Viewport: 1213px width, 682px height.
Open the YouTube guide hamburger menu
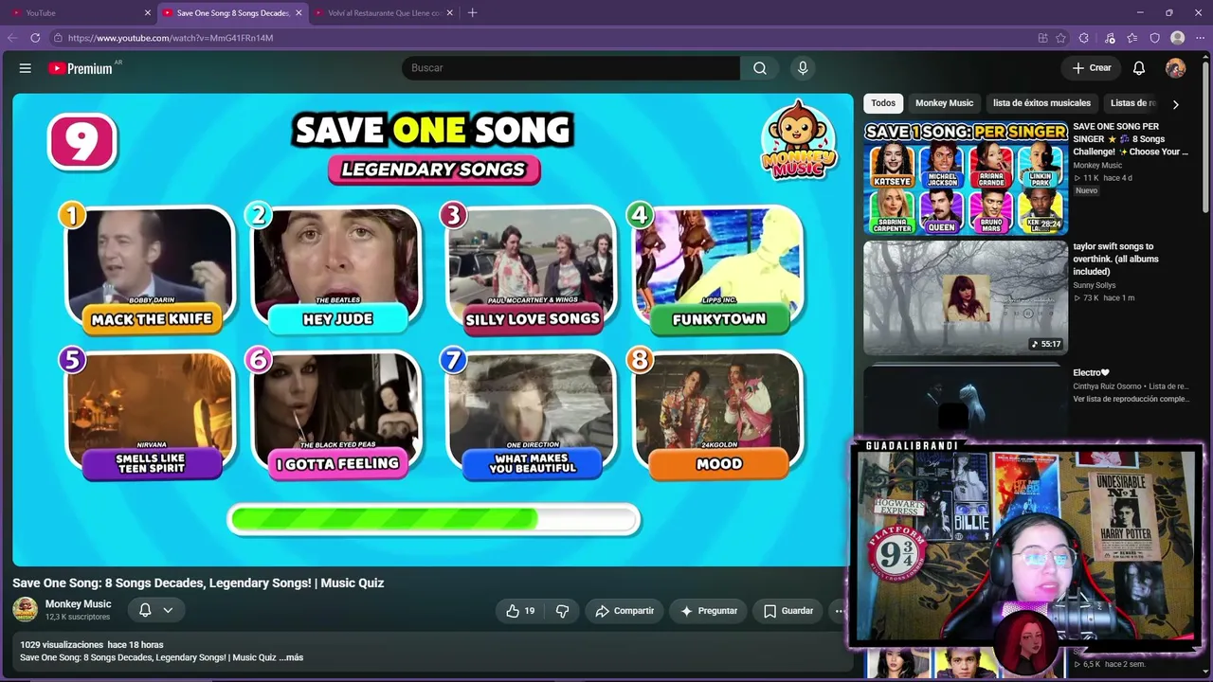click(26, 68)
